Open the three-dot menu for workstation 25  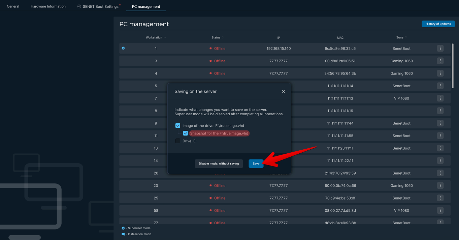[x=440, y=198]
